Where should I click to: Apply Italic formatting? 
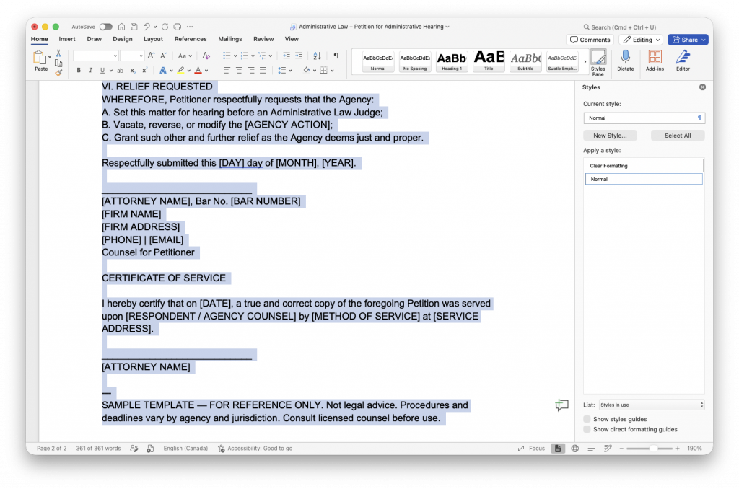click(90, 71)
